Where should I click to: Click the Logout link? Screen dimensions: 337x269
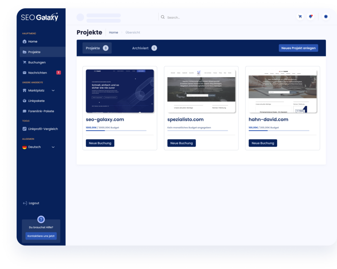(x=34, y=203)
